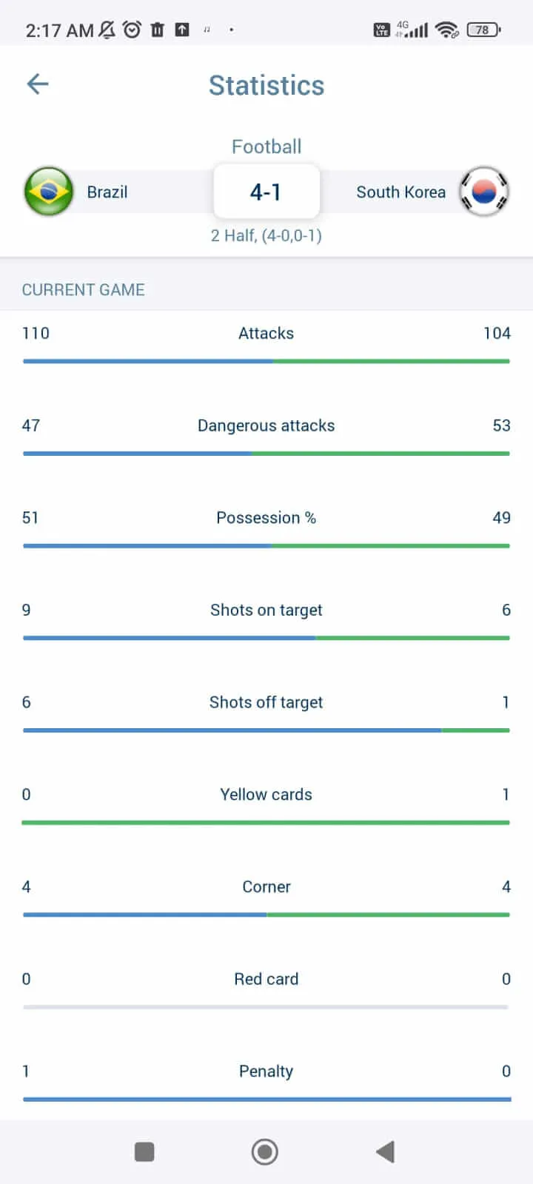Select the South Korea team name
533x1184 pixels.
[x=401, y=192]
